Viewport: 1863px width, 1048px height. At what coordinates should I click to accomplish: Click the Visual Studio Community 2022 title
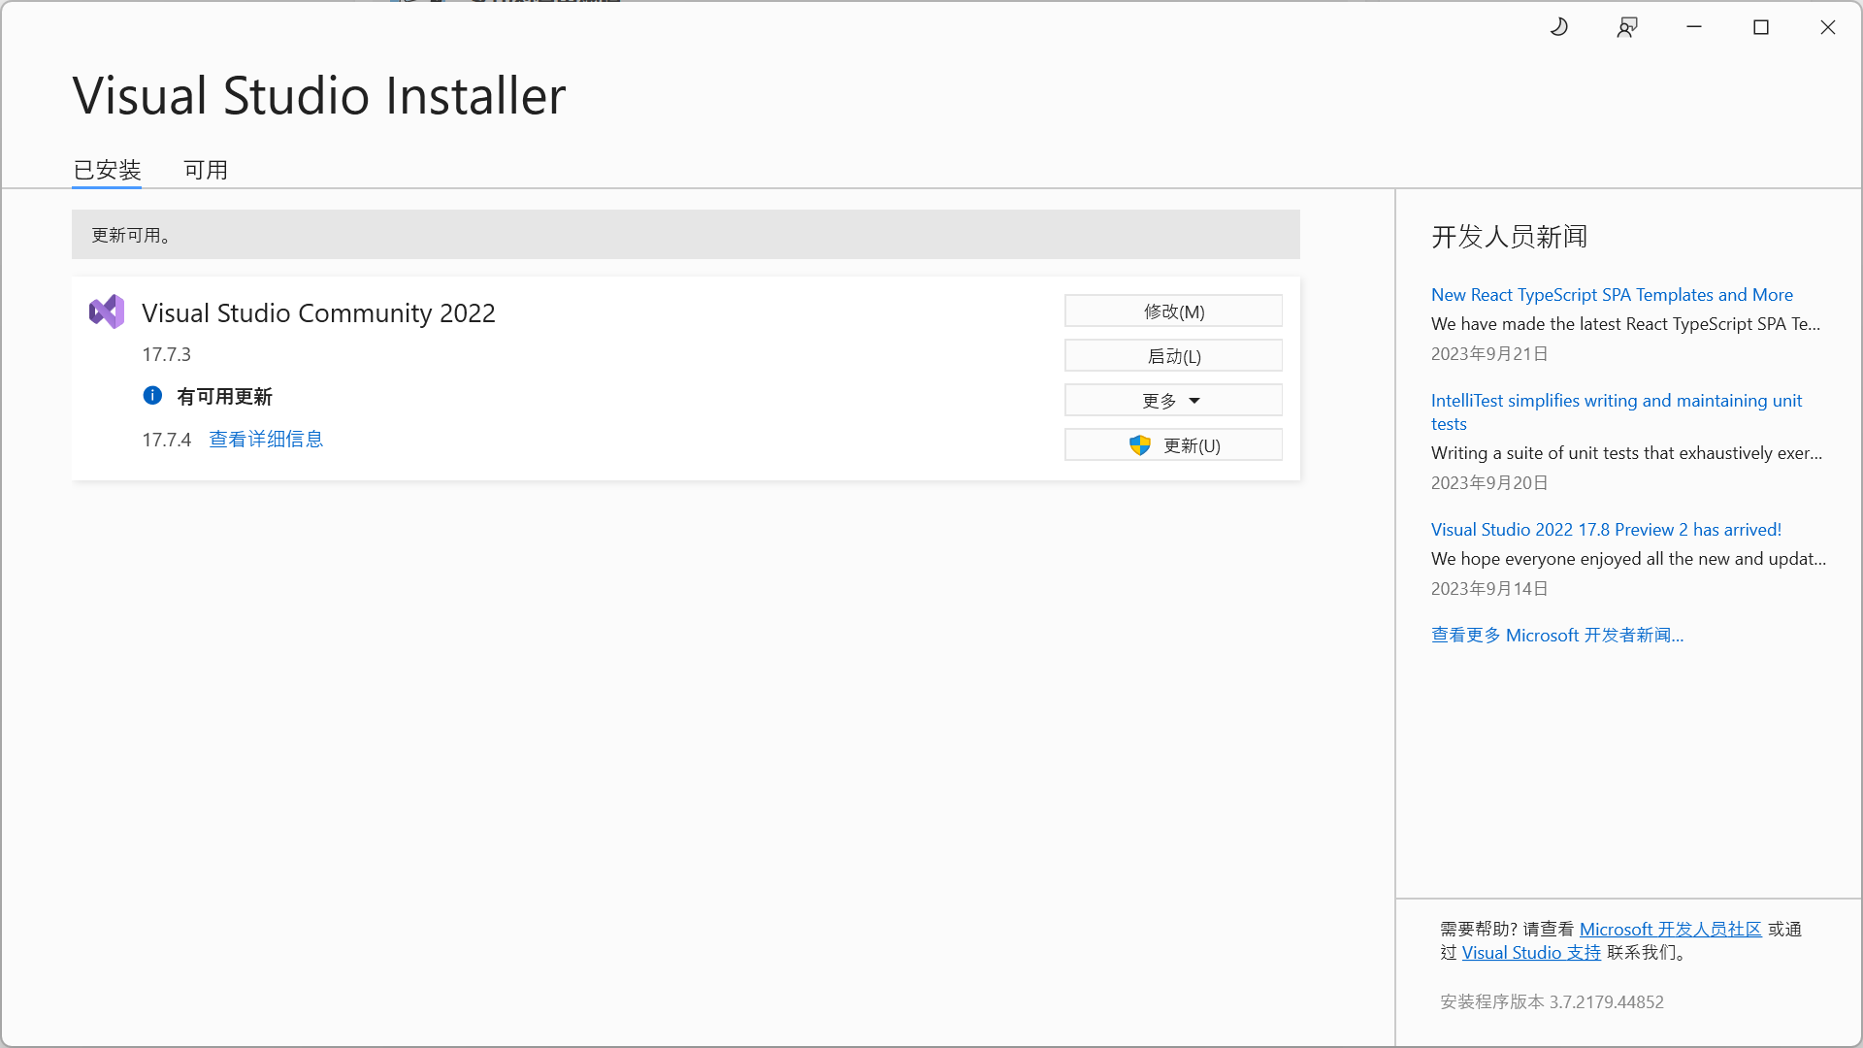tap(318, 312)
